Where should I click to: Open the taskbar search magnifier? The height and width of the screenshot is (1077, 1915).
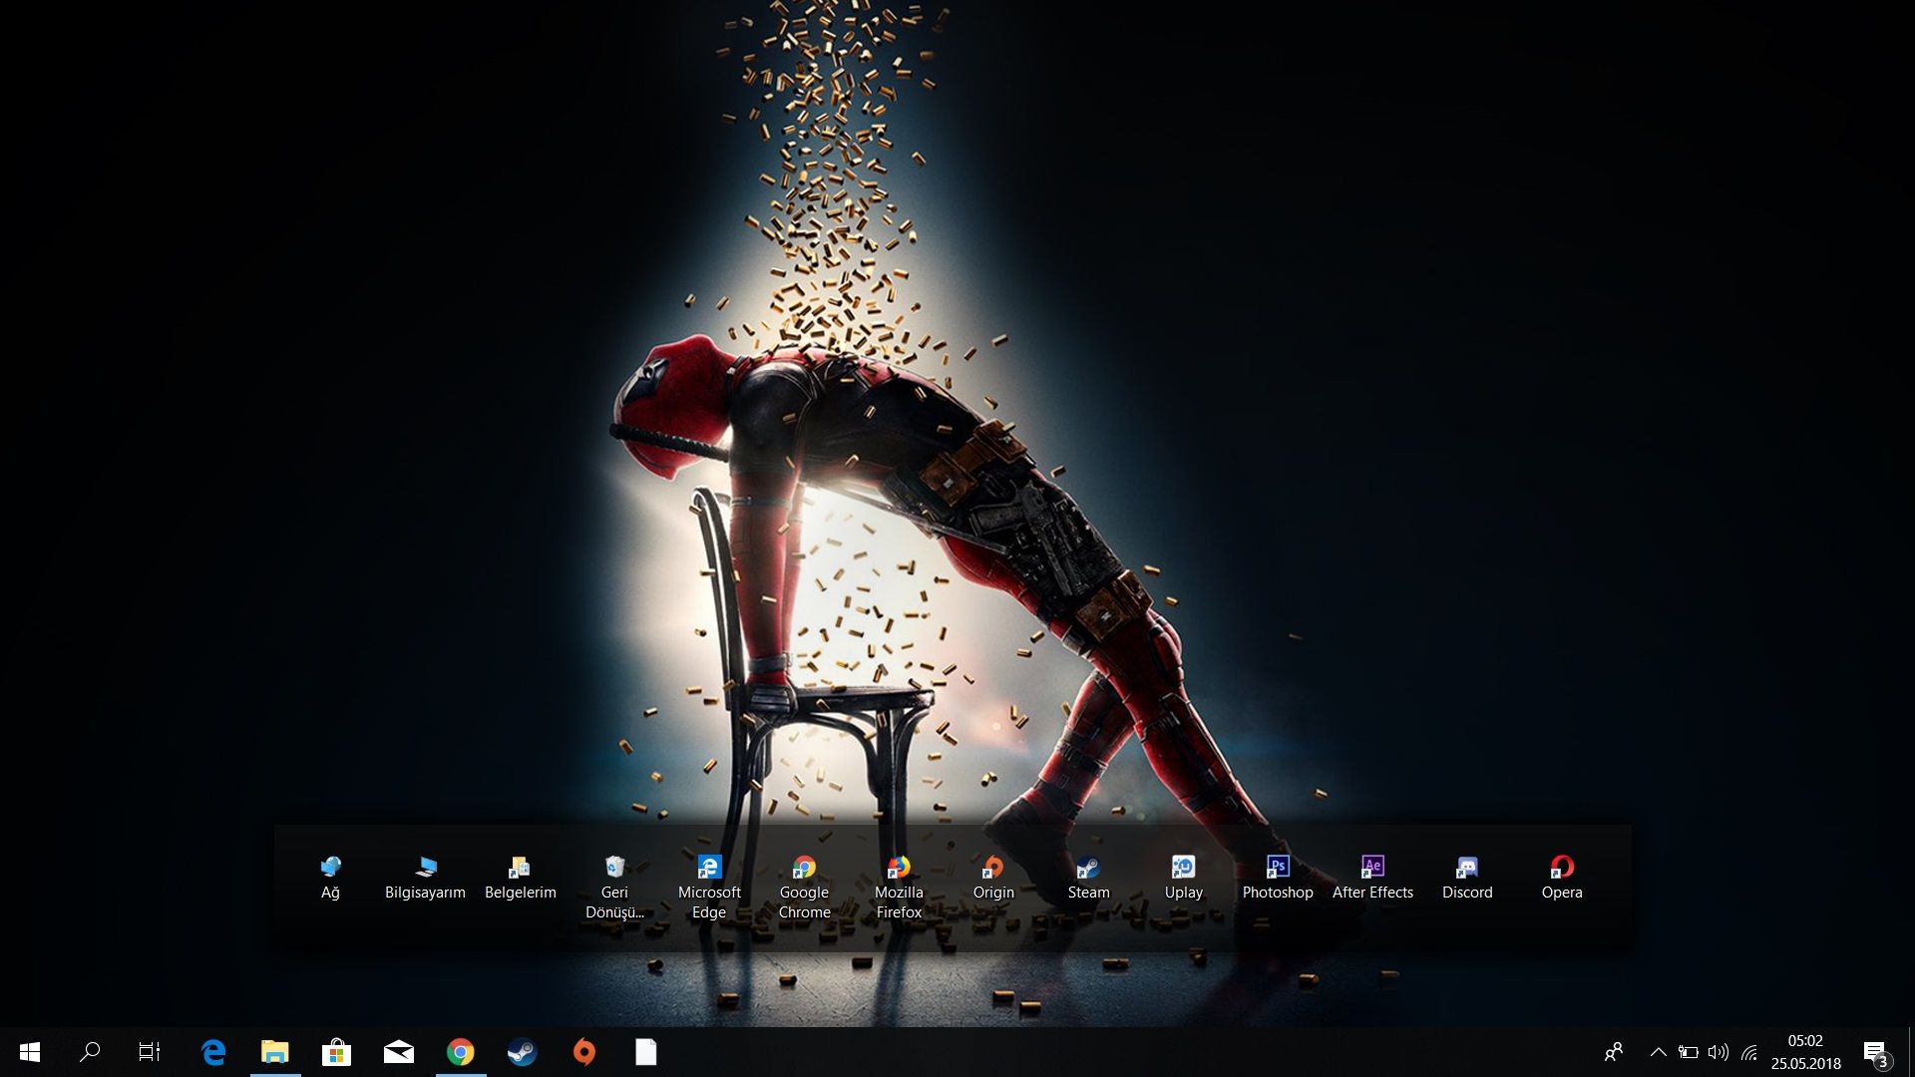(x=90, y=1052)
